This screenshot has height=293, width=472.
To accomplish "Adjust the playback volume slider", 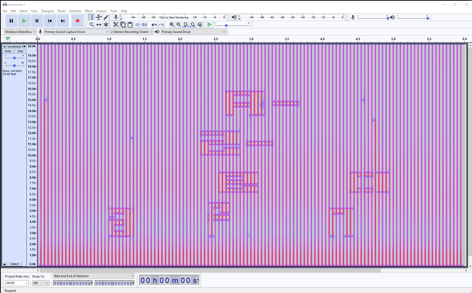I will [413, 18].
